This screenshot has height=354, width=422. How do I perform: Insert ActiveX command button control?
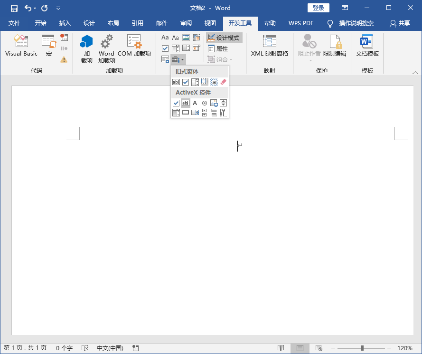[x=186, y=113]
